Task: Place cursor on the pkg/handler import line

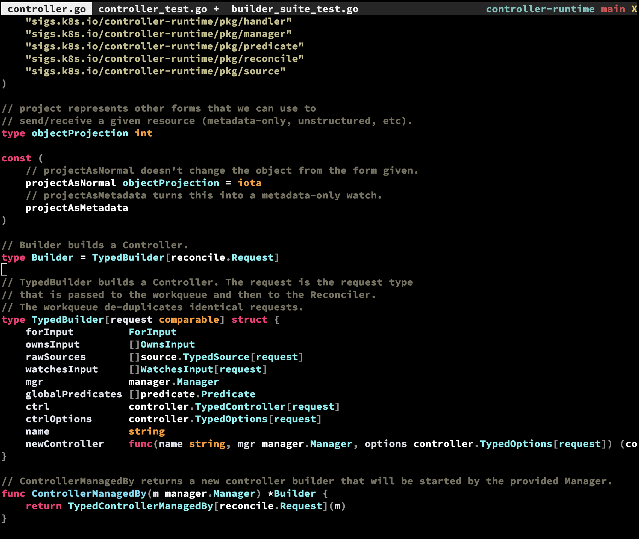Action: [x=158, y=21]
